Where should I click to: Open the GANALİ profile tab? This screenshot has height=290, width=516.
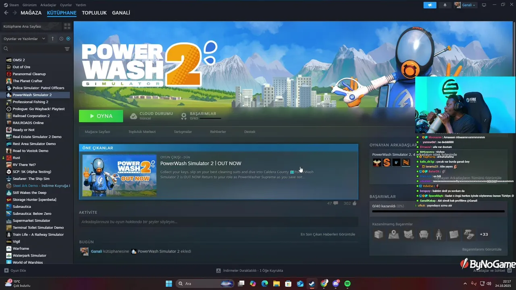[121, 13]
